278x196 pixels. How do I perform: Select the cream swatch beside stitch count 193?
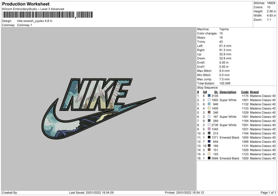(x=209, y=154)
